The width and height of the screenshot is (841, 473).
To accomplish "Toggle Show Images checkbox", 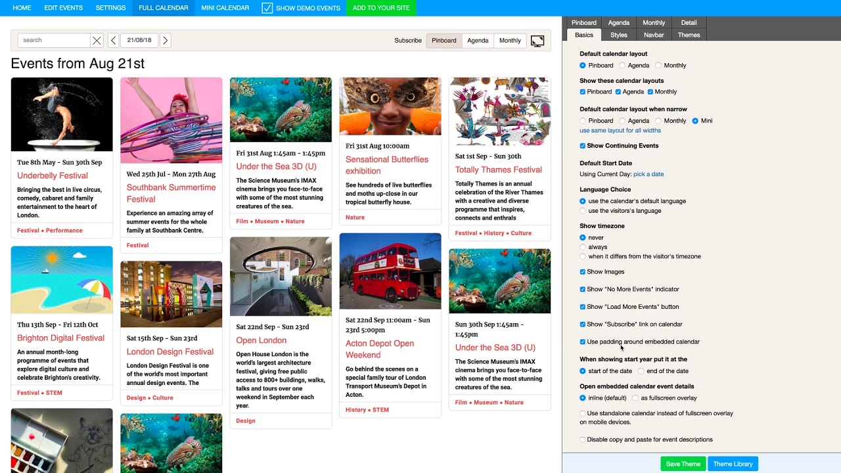I will (x=583, y=272).
